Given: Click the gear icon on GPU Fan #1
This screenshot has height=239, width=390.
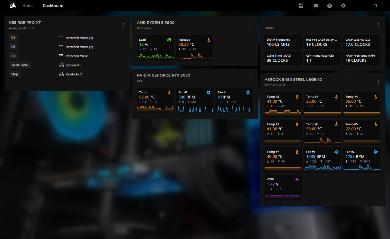Looking at the screenshot, I should click(x=248, y=92).
